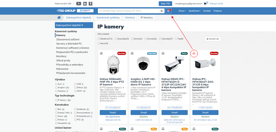Check the Dome construction filter

[x=56, y=116]
